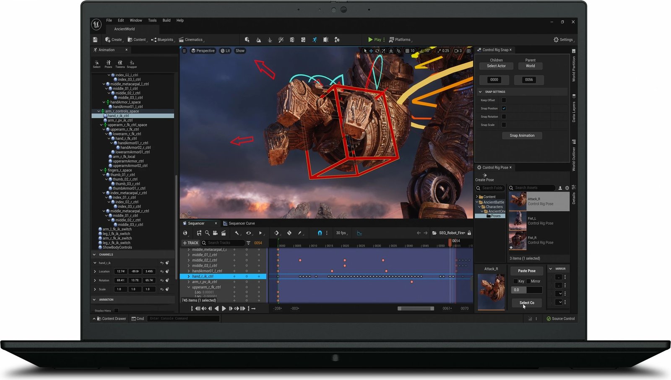Click the Snap Animation button
This screenshot has height=380, width=671.
522,135
